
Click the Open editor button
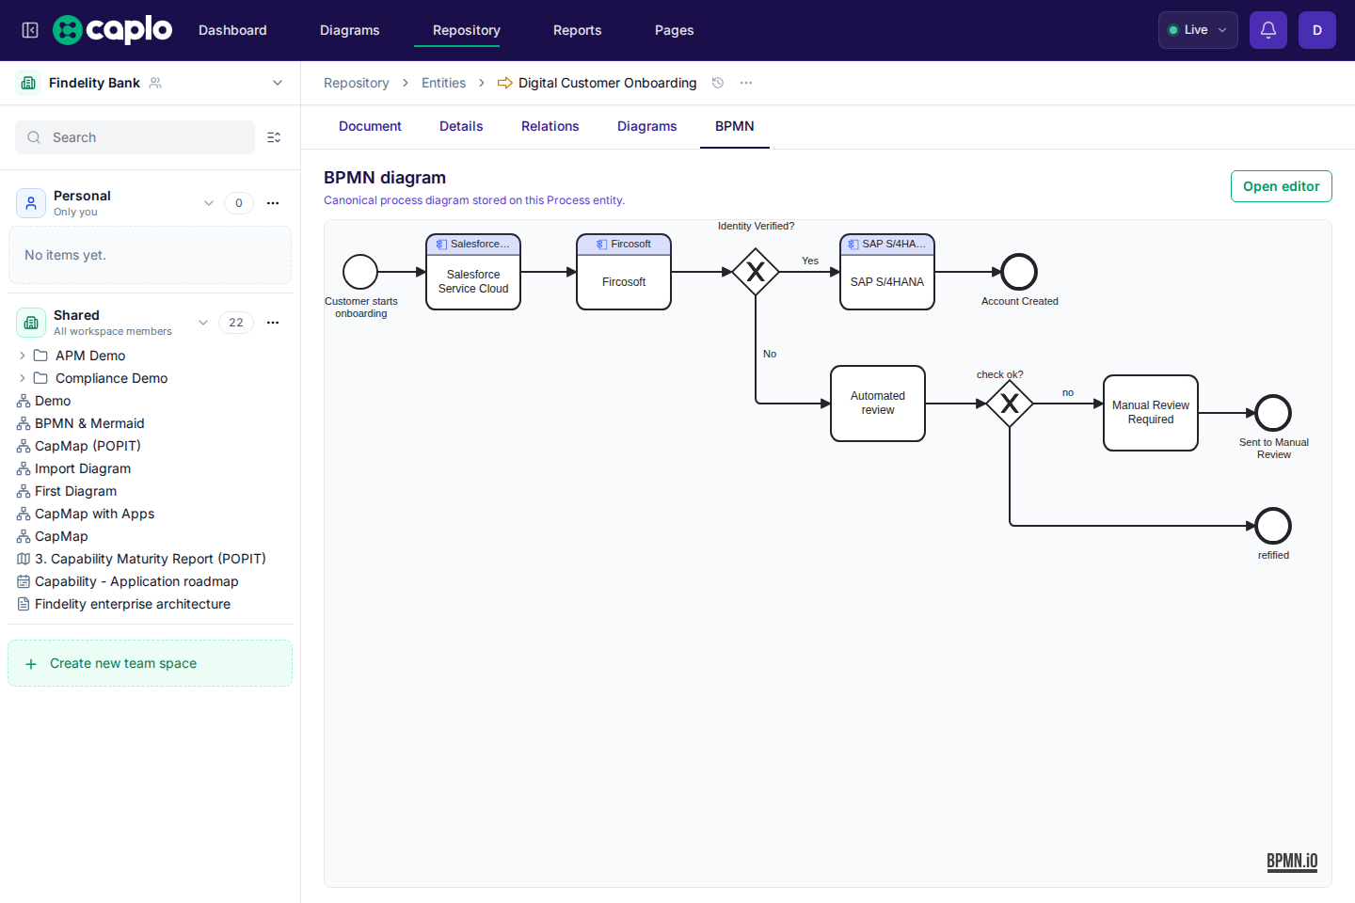1282,186
